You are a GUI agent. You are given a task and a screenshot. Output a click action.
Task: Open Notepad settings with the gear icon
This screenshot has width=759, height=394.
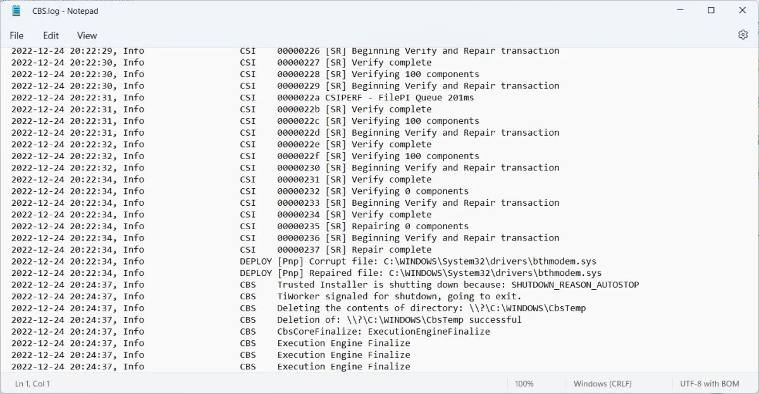[743, 35]
